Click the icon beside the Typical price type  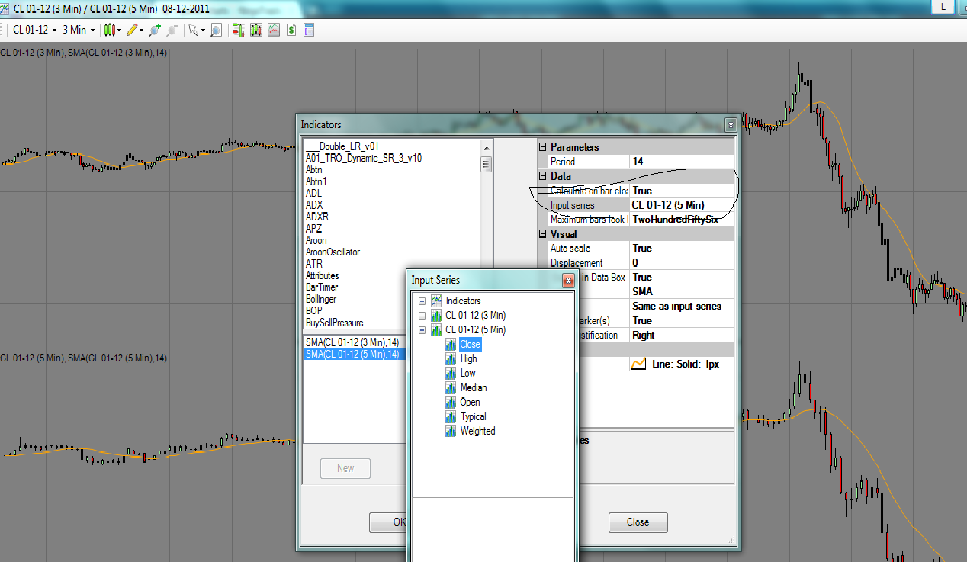pos(451,416)
